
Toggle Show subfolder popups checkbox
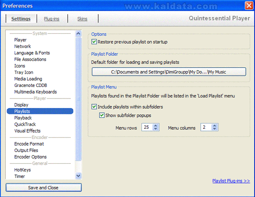(102, 115)
